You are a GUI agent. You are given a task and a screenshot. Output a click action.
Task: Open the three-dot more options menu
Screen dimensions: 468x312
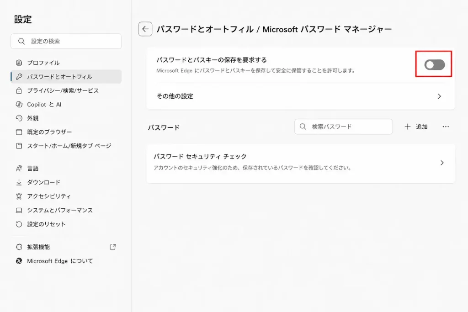(446, 127)
